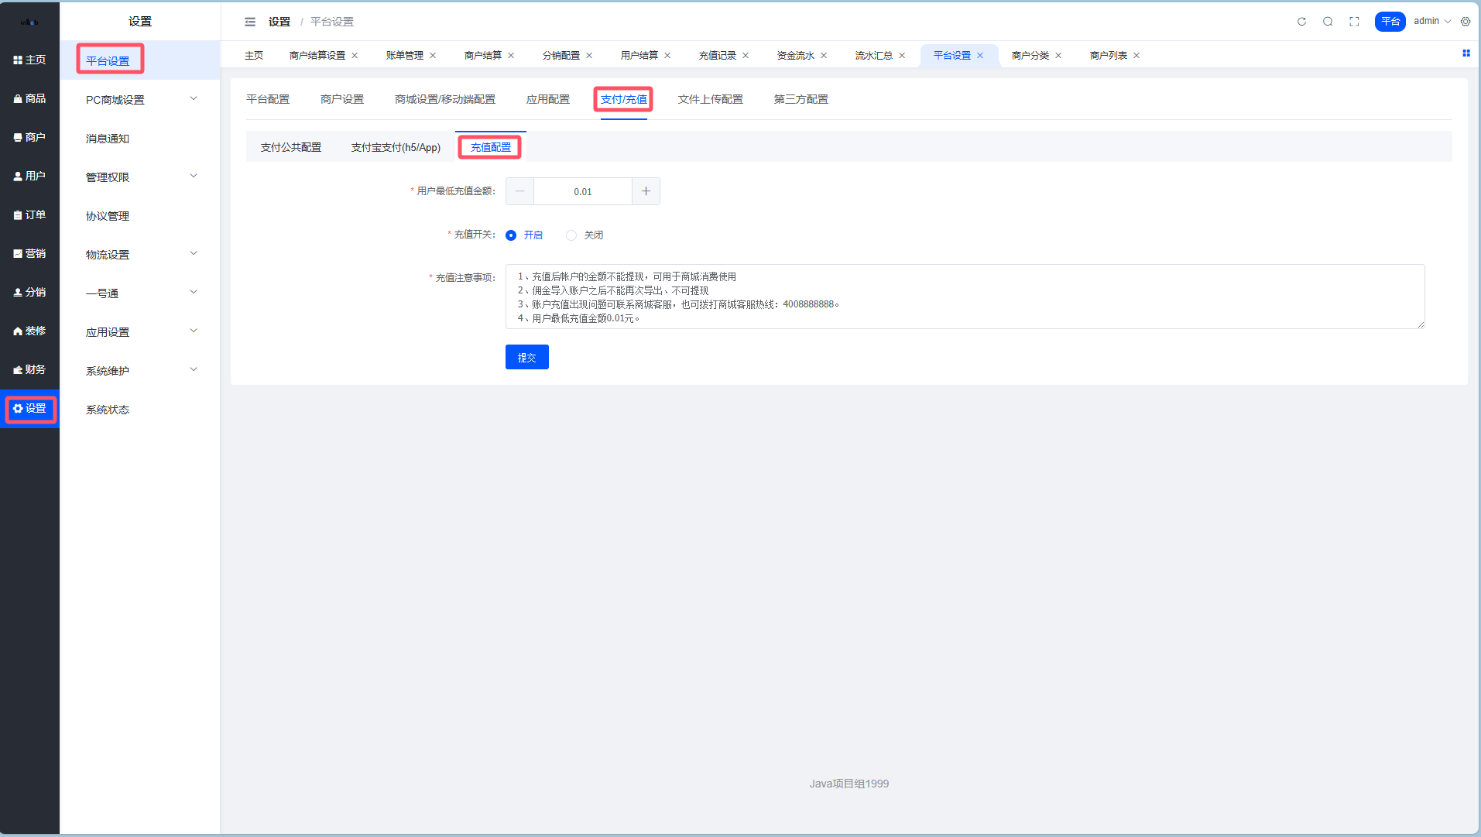This screenshot has height=837, width=1481.
Task: Open the search magnifier icon
Action: click(1328, 22)
